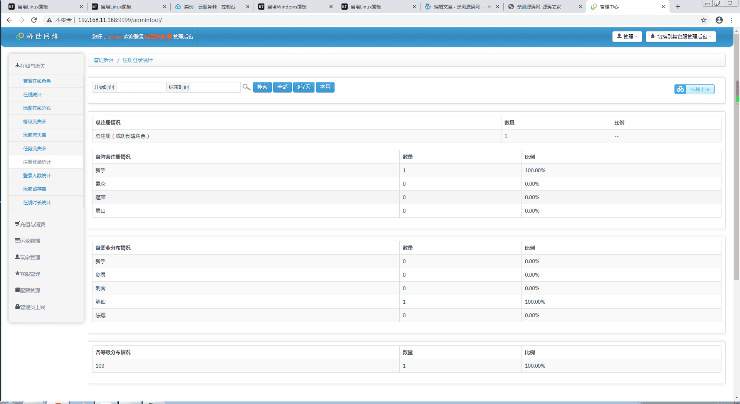
Task: Bookmark this page with the star icon
Action: [704, 20]
